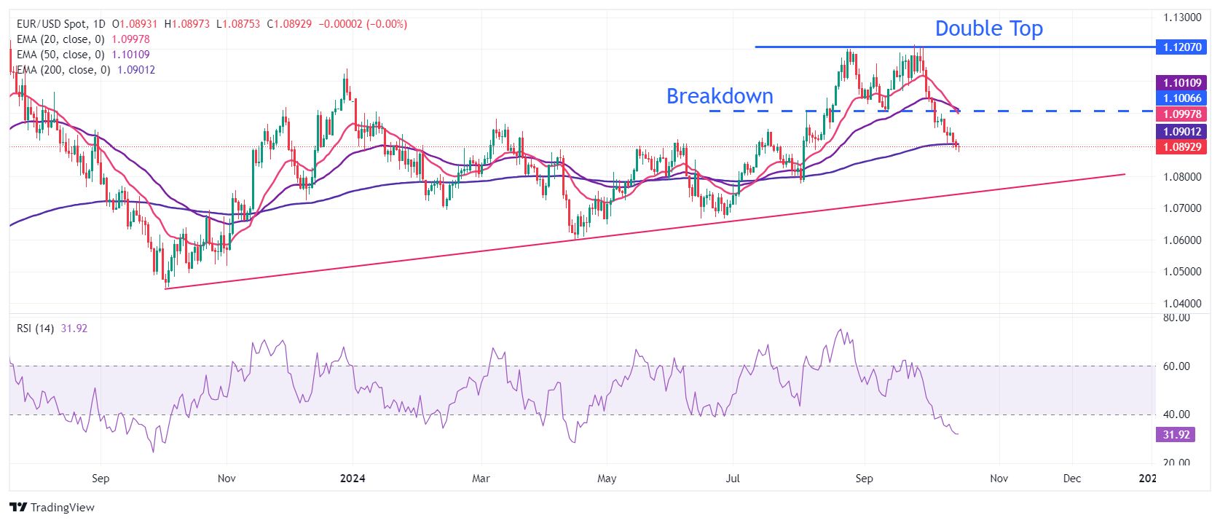The height and width of the screenshot is (523, 1220).
Task: Select the pink 1.09978 price tag
Action: click(x=1181, y=114)
